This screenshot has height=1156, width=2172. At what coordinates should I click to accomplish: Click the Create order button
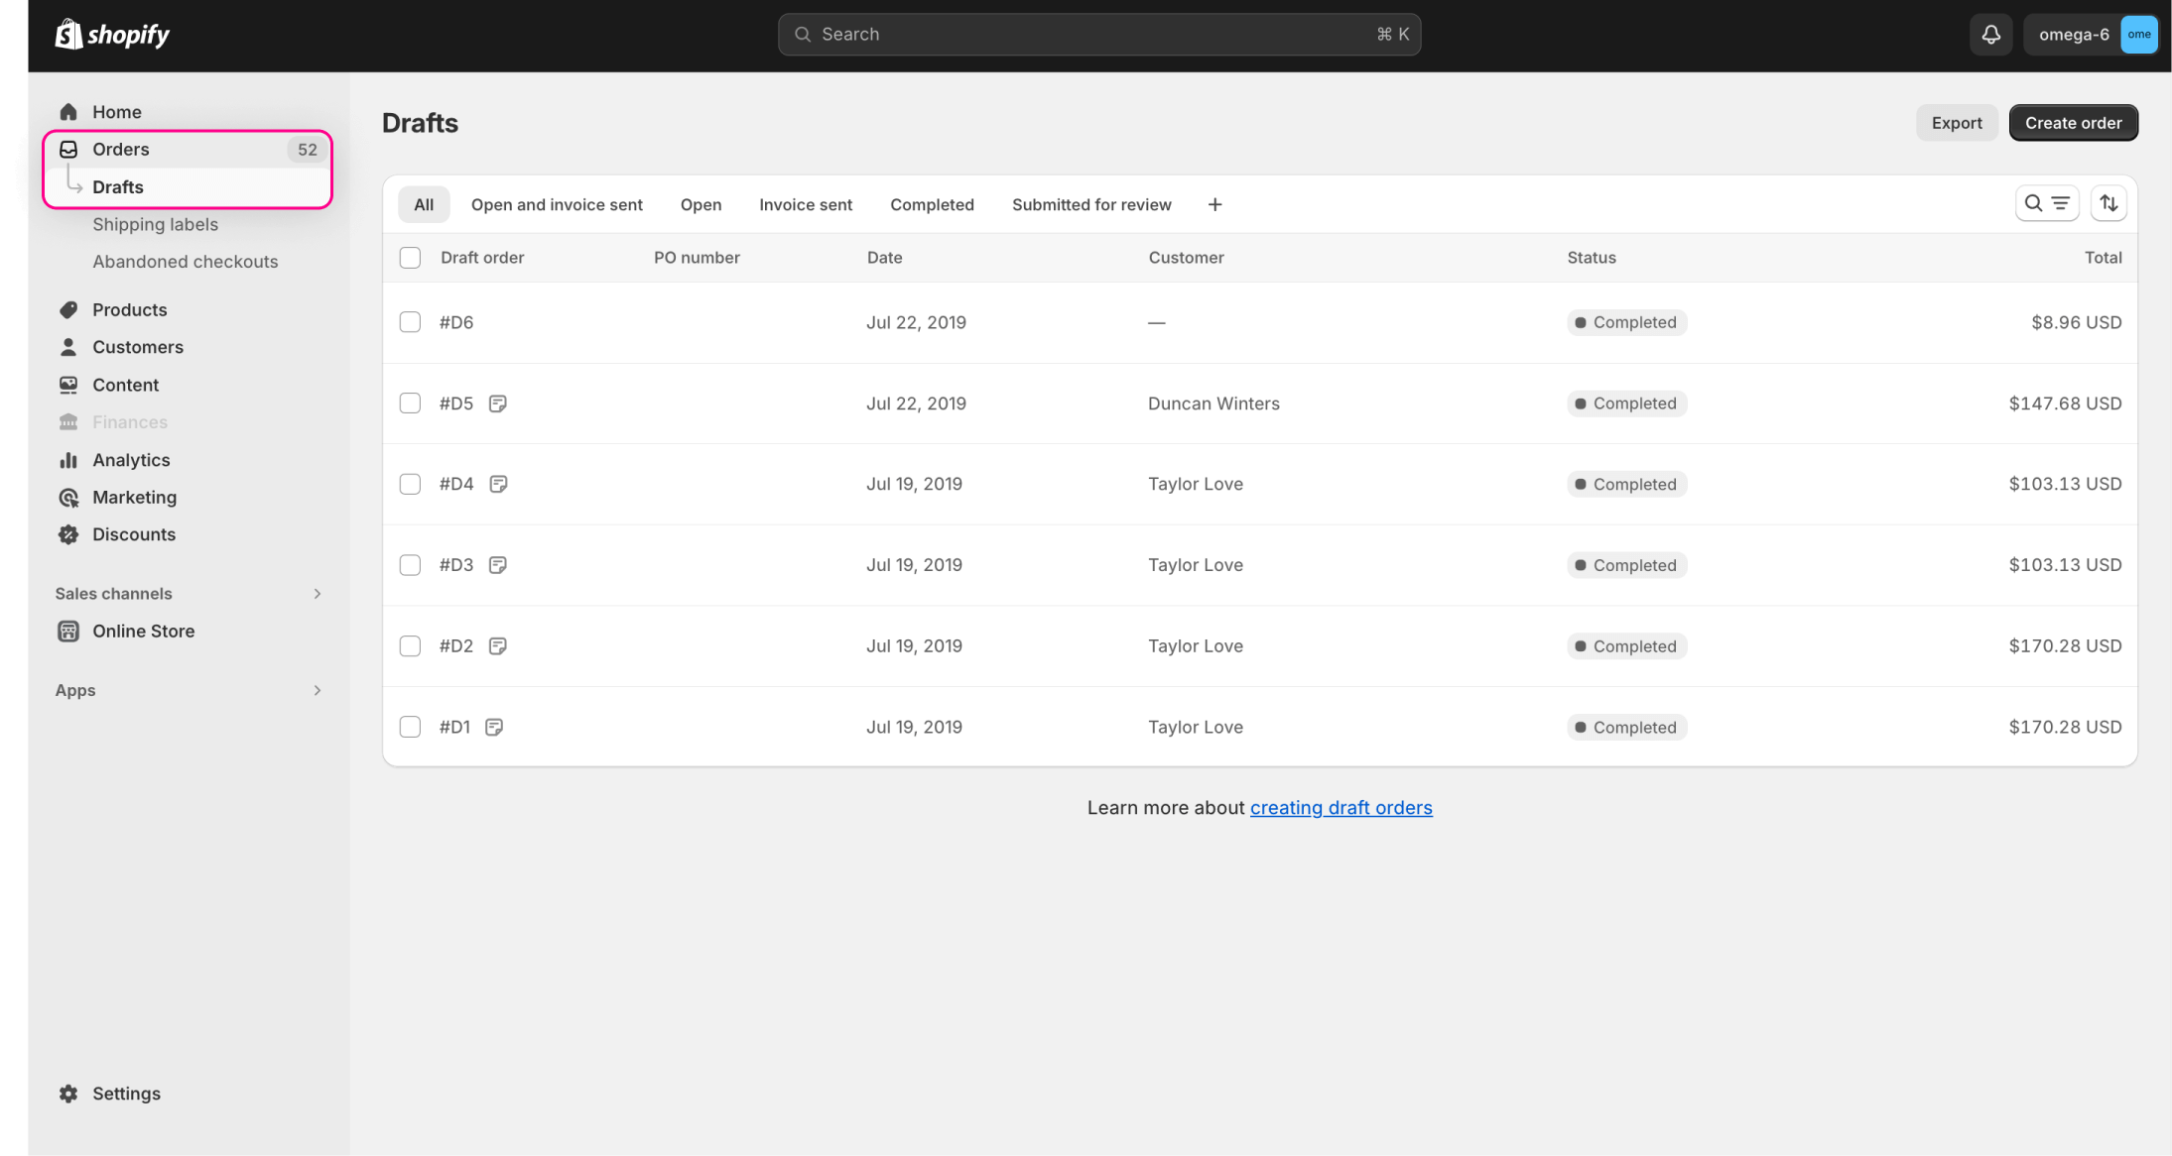coord(2073,122)
